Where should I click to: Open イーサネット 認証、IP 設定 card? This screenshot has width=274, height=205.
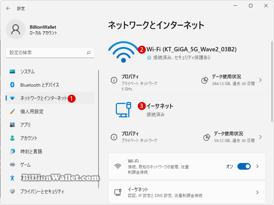(x=187, y=192)
